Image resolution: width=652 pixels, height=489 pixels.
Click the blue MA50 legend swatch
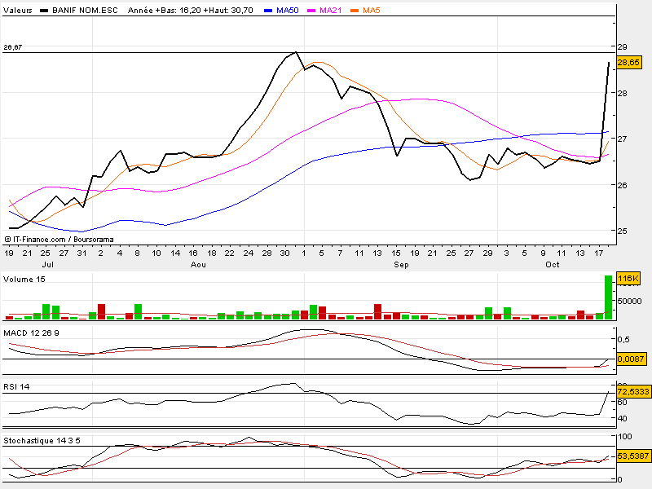click(x=269, y=11)
